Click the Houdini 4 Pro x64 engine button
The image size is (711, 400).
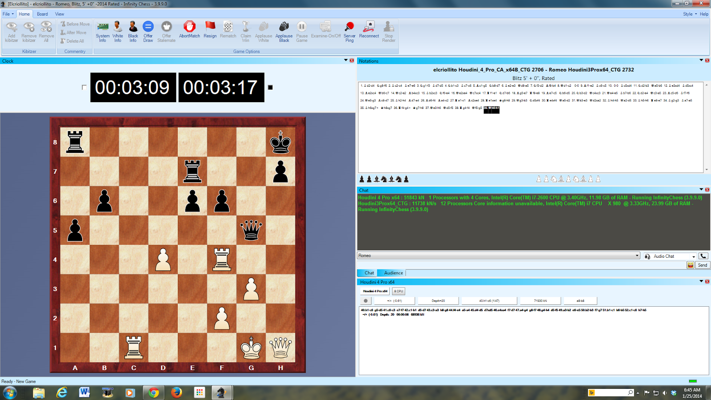(375, 291)
